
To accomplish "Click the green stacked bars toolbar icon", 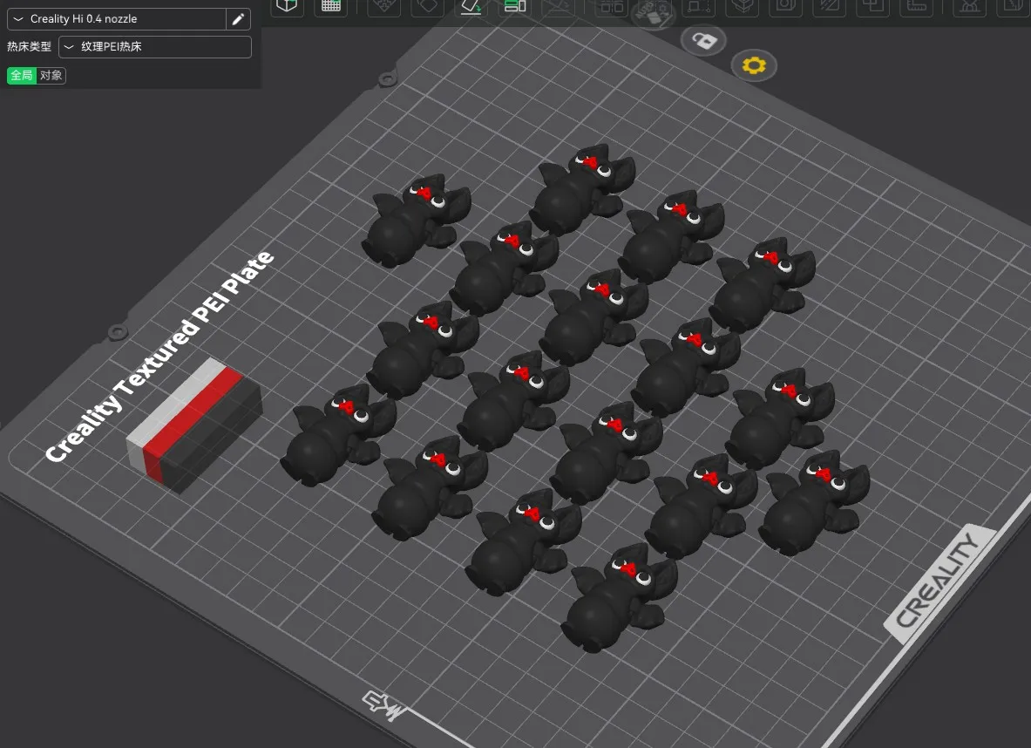I will point(515,6).
